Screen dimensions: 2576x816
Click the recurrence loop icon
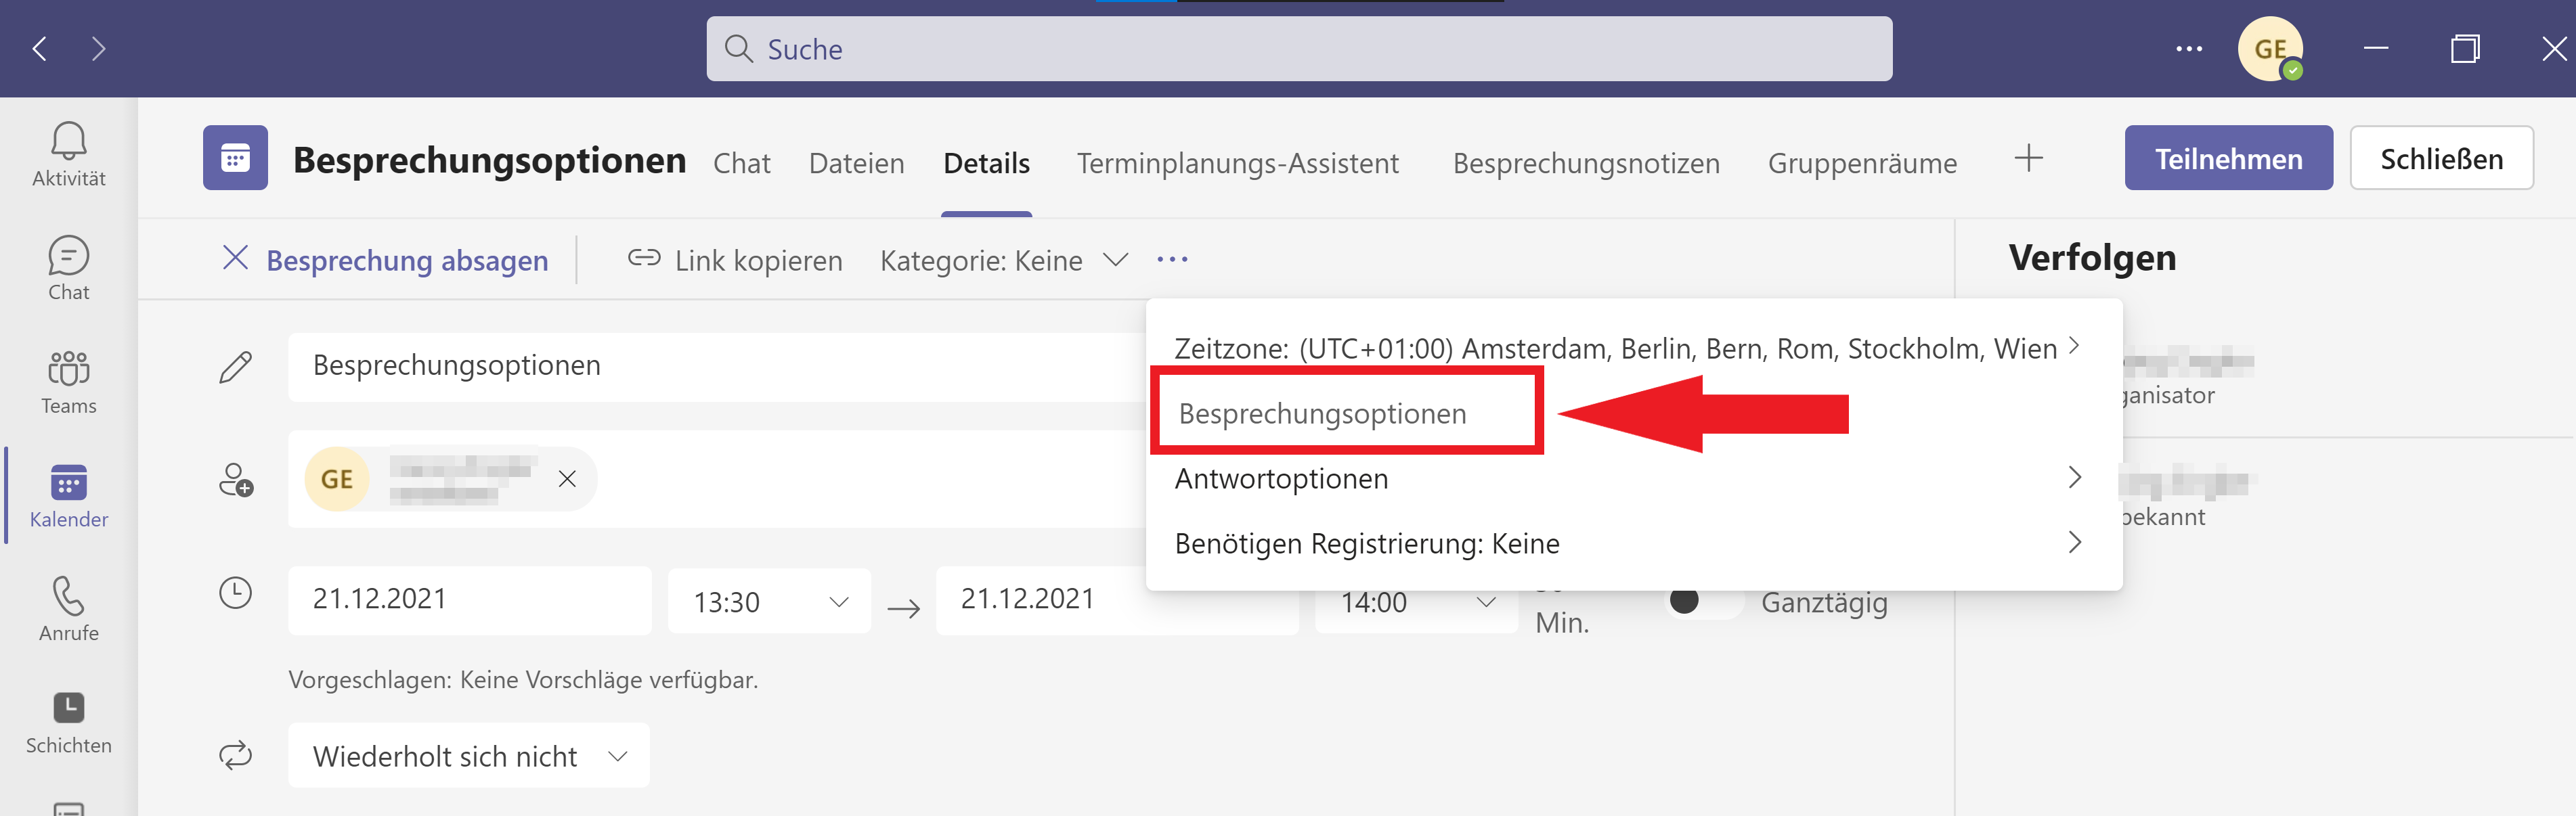point(236,755)
